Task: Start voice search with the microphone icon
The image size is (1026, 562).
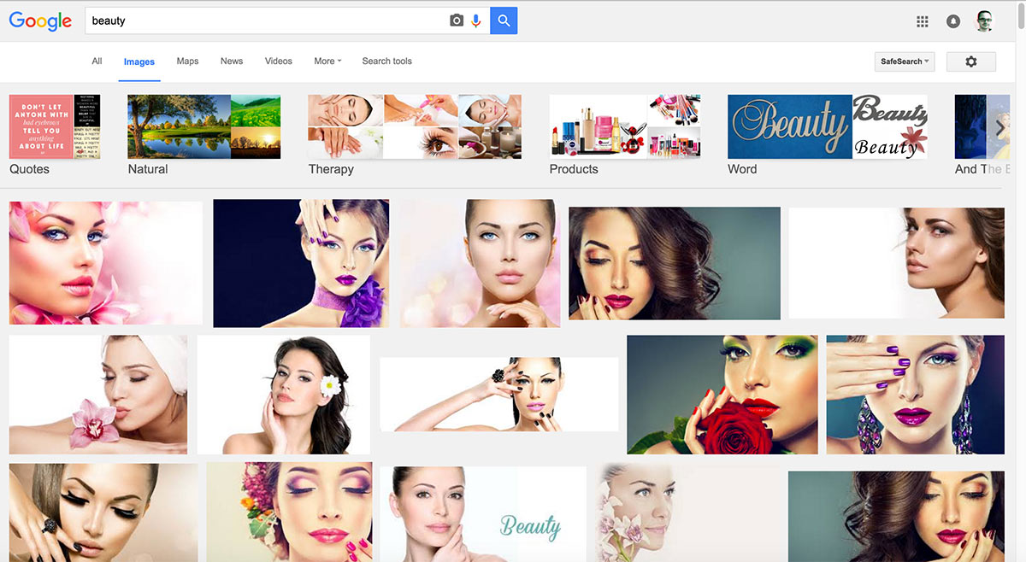Action: [x=476, y=20]
